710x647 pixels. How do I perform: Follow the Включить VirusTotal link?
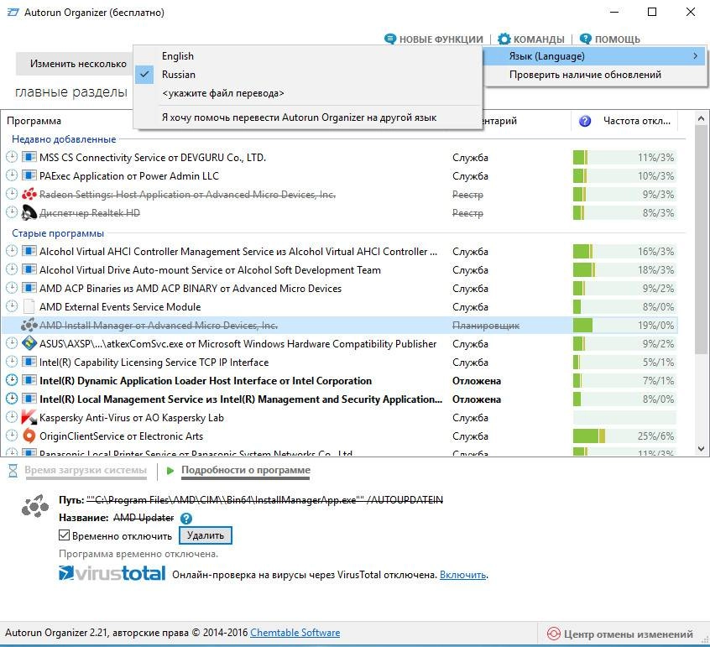pyautogui.click(x=463, y=575)
